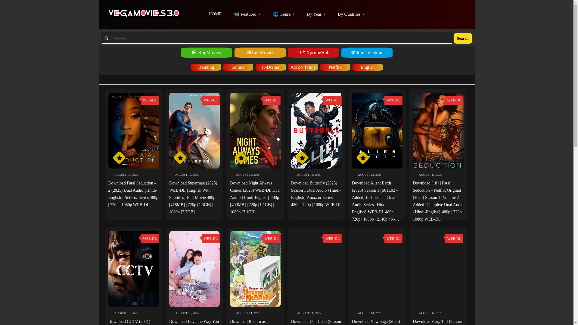Viewport: 578px width, 325px height.
Task: Open Download Night Always Comes title link
Action: pyautogui.click(x=255, y=198)
